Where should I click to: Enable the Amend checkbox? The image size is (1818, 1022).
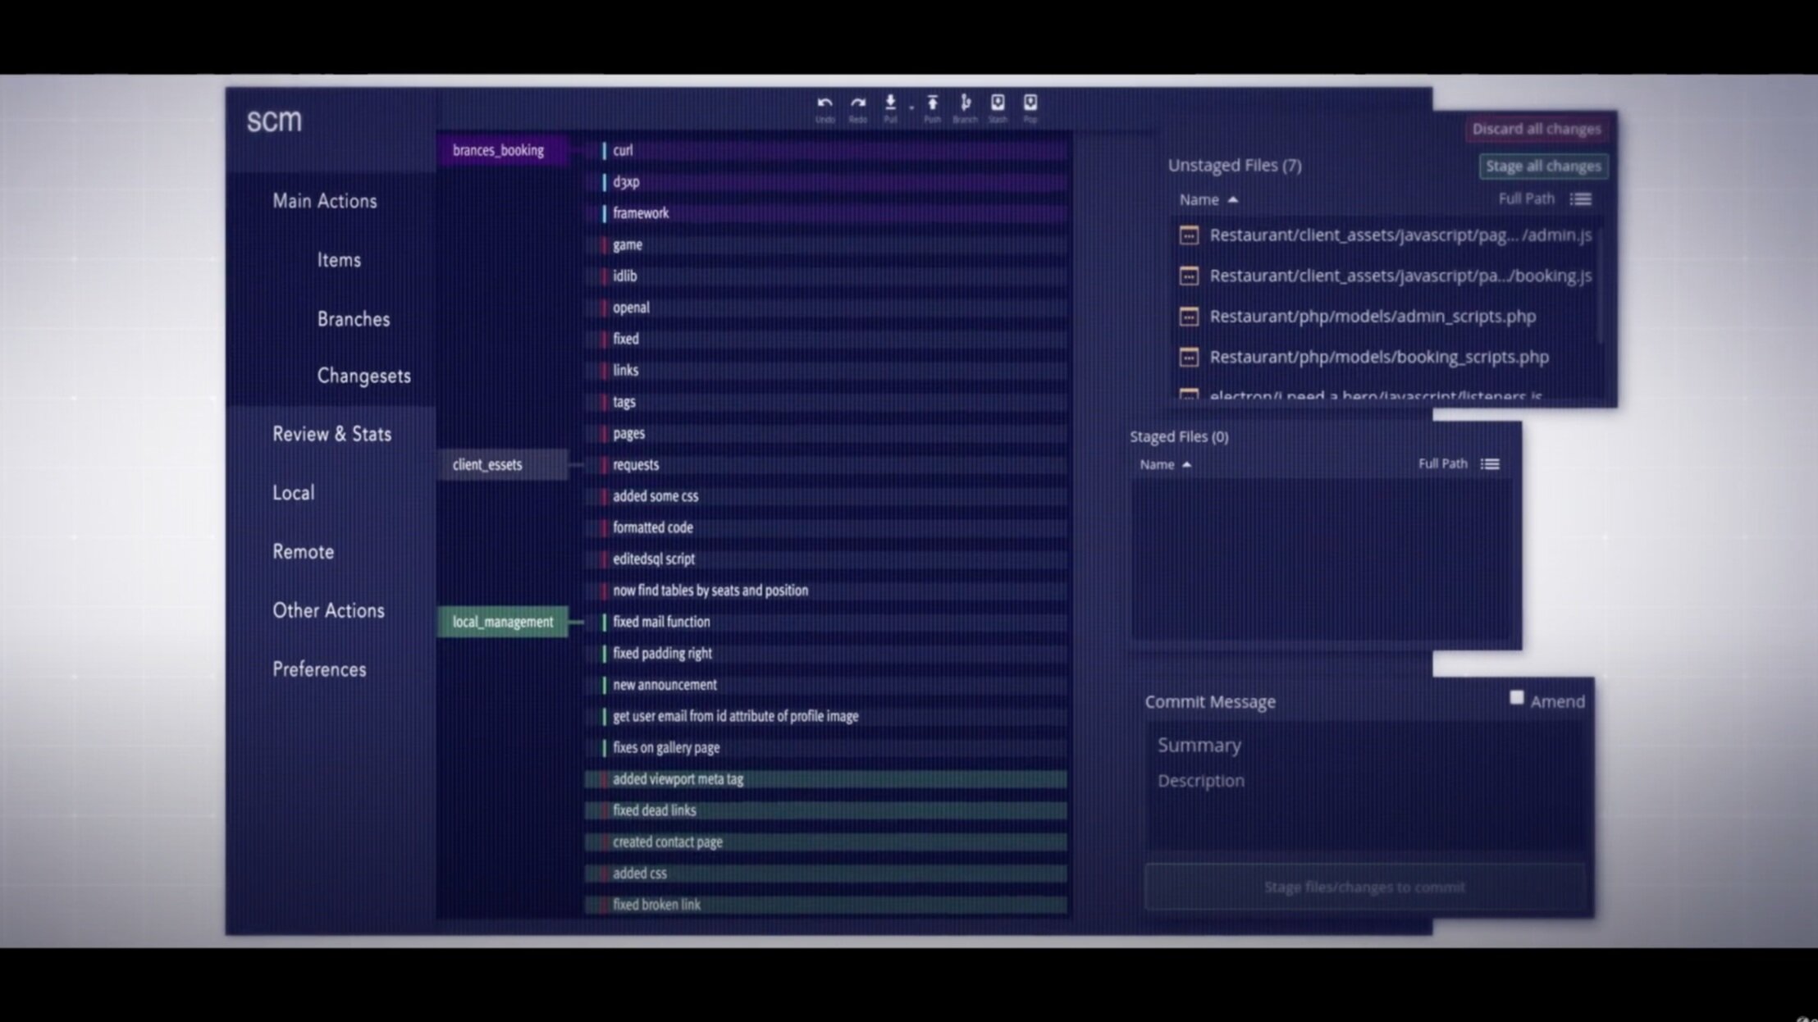click(x=1516, y=698)
